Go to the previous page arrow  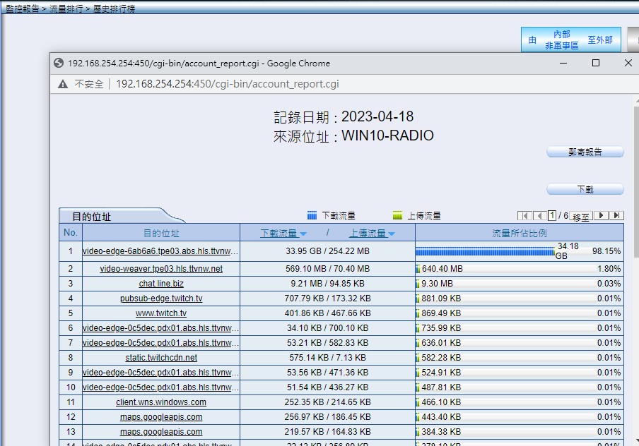click(x=539, y=216)
